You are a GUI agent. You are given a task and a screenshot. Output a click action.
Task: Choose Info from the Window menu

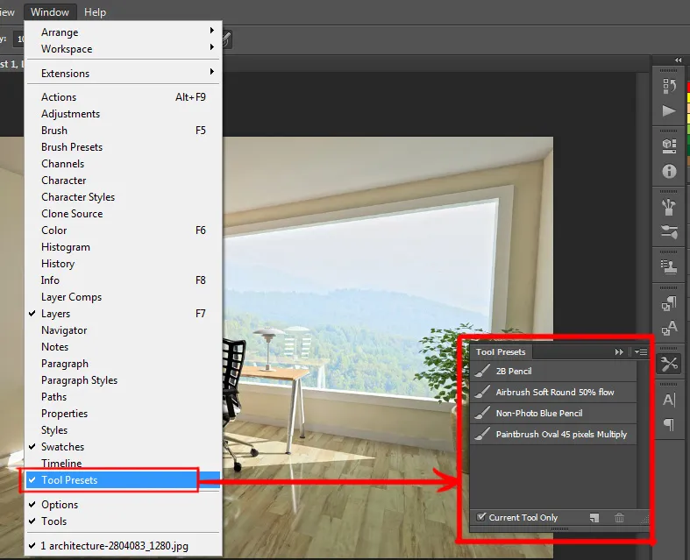coord(124,280)
